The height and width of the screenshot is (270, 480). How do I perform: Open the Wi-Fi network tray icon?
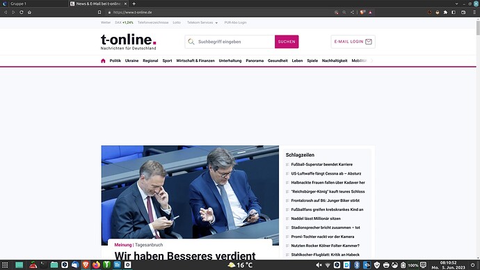pos(328,265)
